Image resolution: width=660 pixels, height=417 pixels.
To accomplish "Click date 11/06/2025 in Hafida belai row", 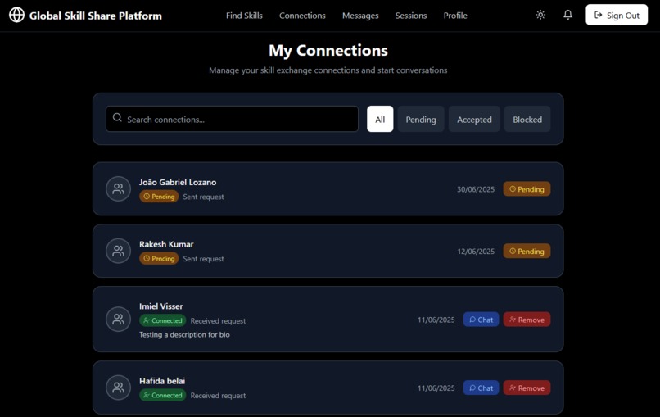I will [436, 388].
